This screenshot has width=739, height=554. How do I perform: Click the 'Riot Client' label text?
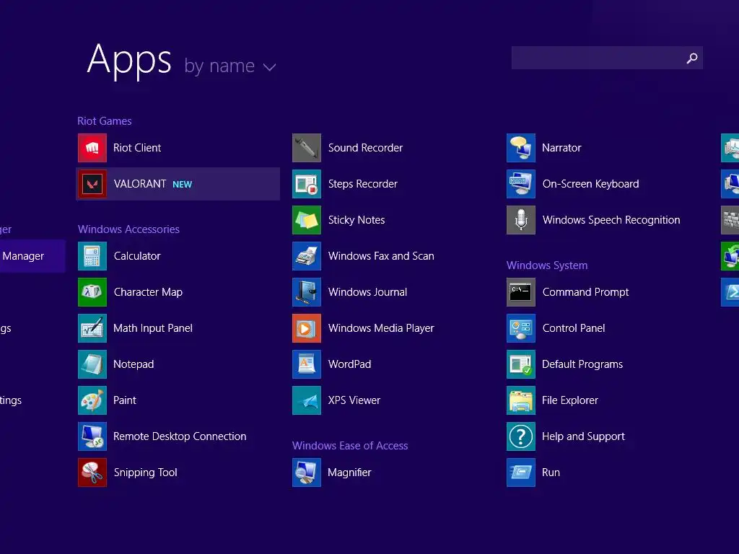(x=137, y=148)
